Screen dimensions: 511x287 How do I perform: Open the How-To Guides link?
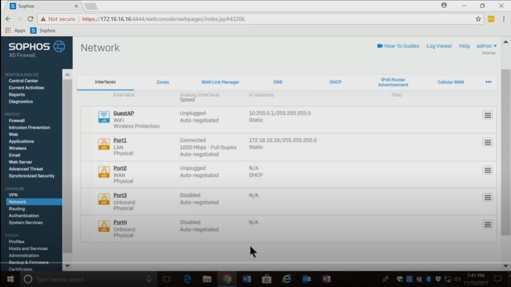click(398, 46)
